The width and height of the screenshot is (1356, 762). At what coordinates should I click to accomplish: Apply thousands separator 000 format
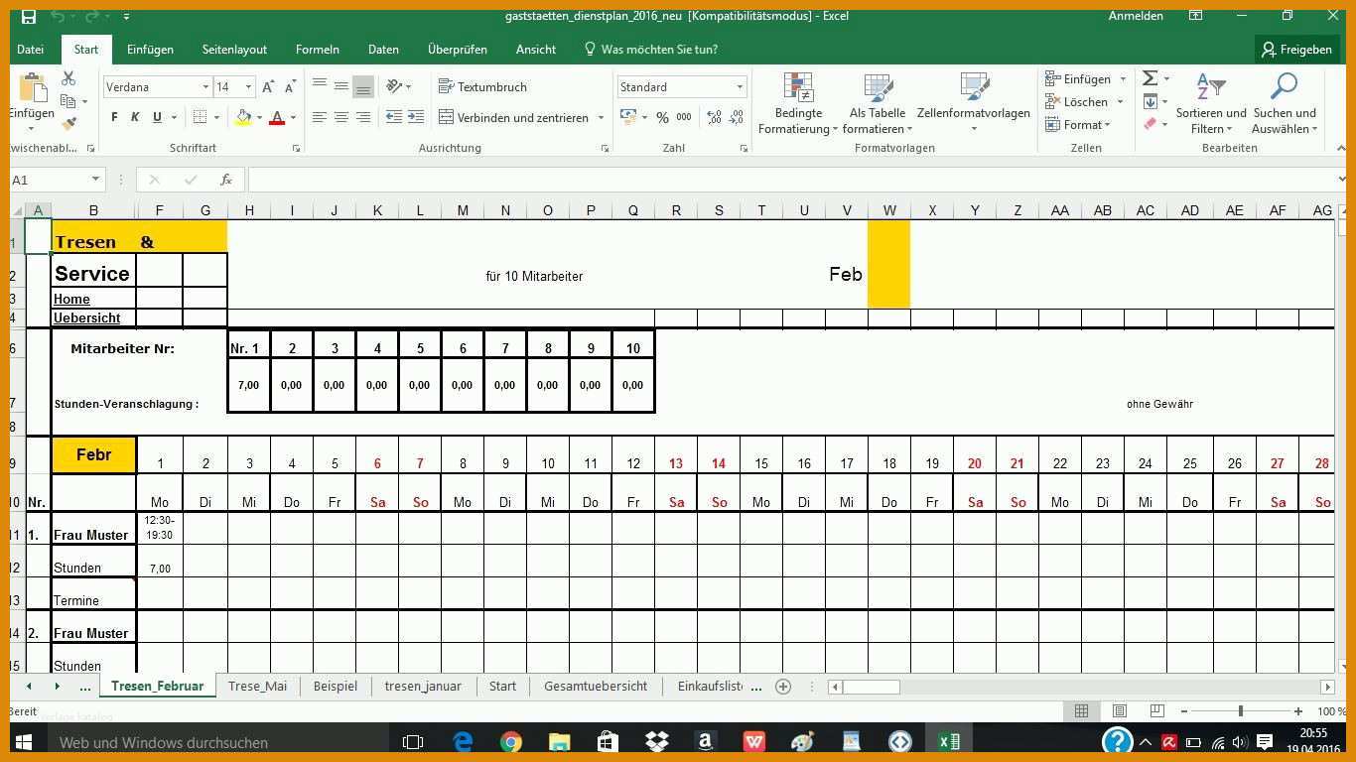(684, 117)
